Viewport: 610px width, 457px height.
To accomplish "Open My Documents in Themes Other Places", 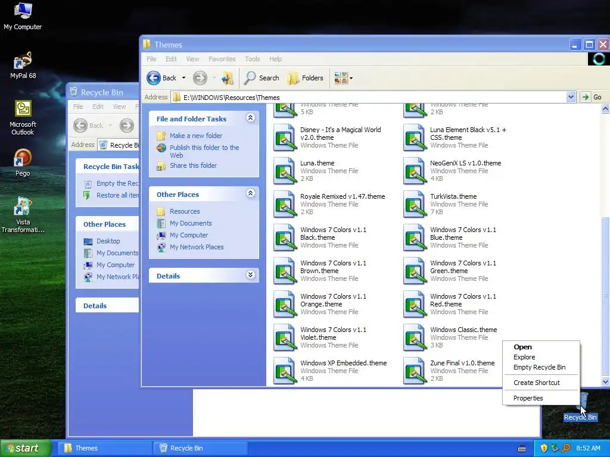I will click(x=191, y=224).
